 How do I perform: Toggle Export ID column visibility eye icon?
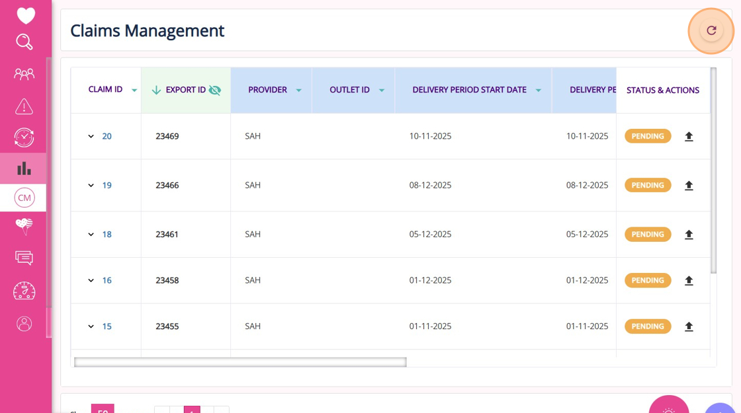click(214, 91)
